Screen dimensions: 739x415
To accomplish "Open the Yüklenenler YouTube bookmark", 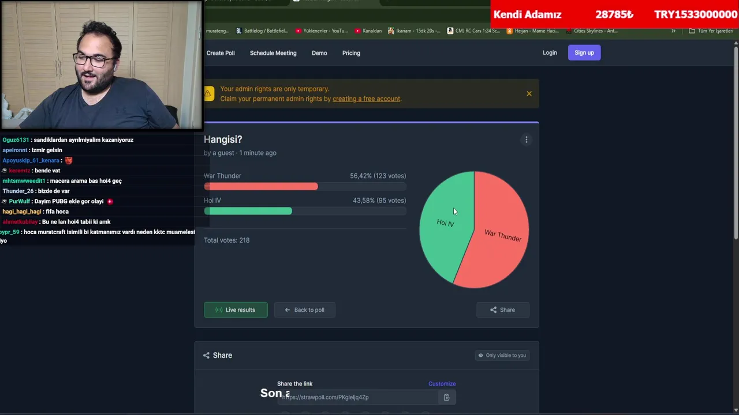I will coord(322,31).
